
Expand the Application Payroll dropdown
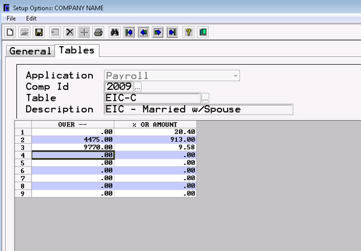pos(235,76)
